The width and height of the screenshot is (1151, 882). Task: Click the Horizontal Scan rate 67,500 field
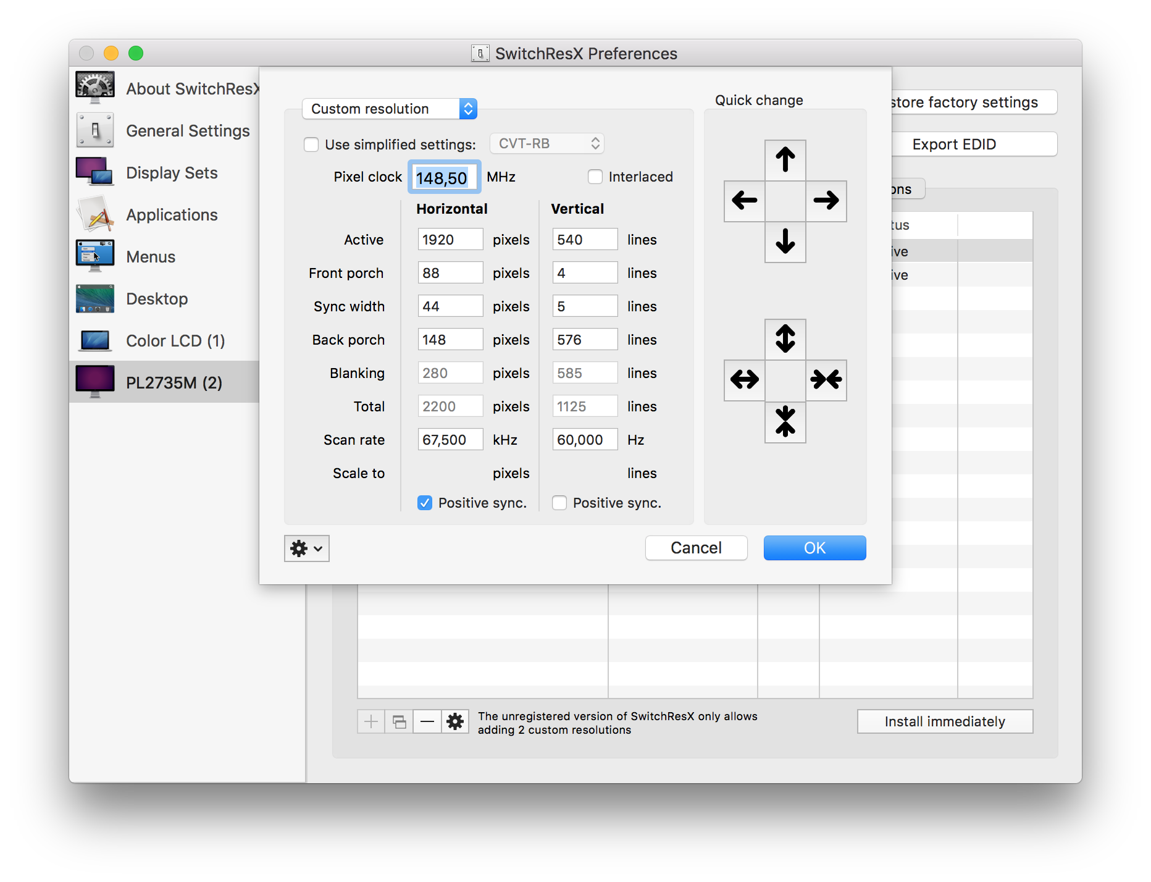pos(450,439)
